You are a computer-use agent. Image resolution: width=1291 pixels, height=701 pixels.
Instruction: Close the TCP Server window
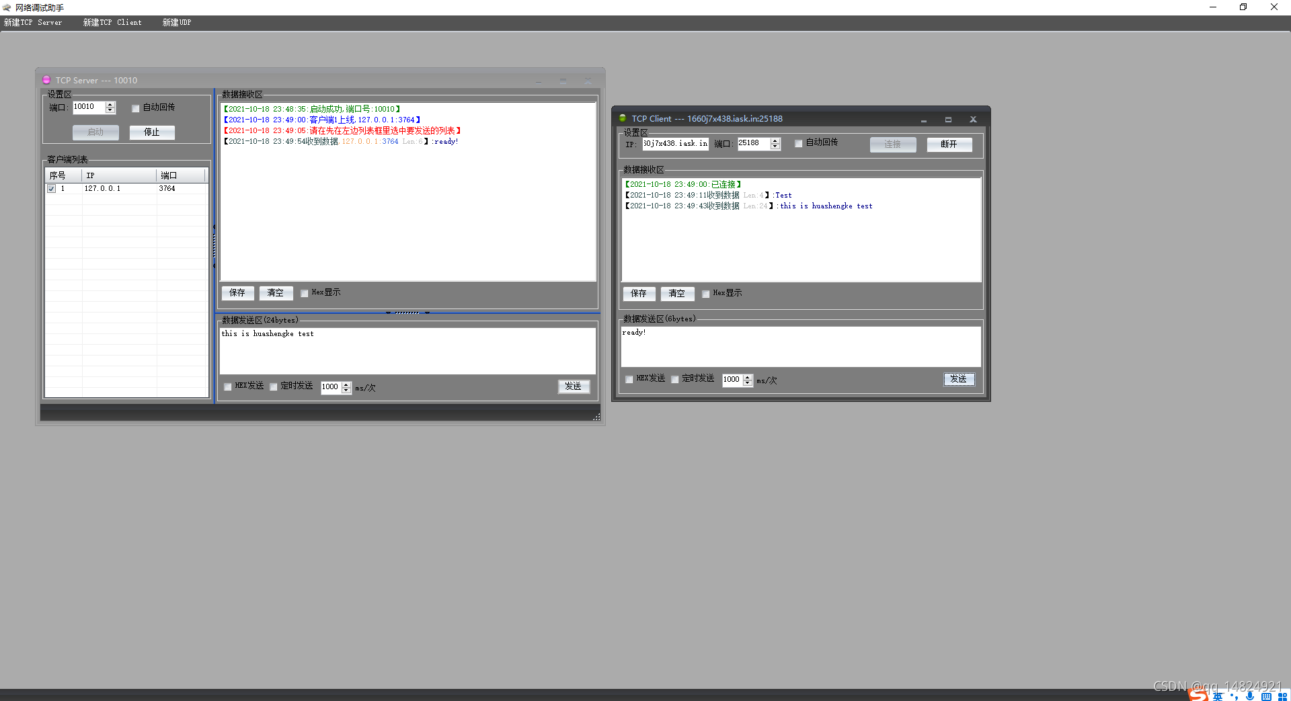coord(588,81)
